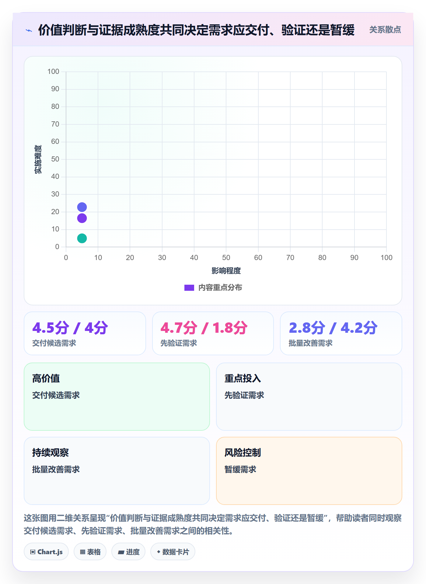Click the 数据卡片 chip's diamond icon

[159, 552]
